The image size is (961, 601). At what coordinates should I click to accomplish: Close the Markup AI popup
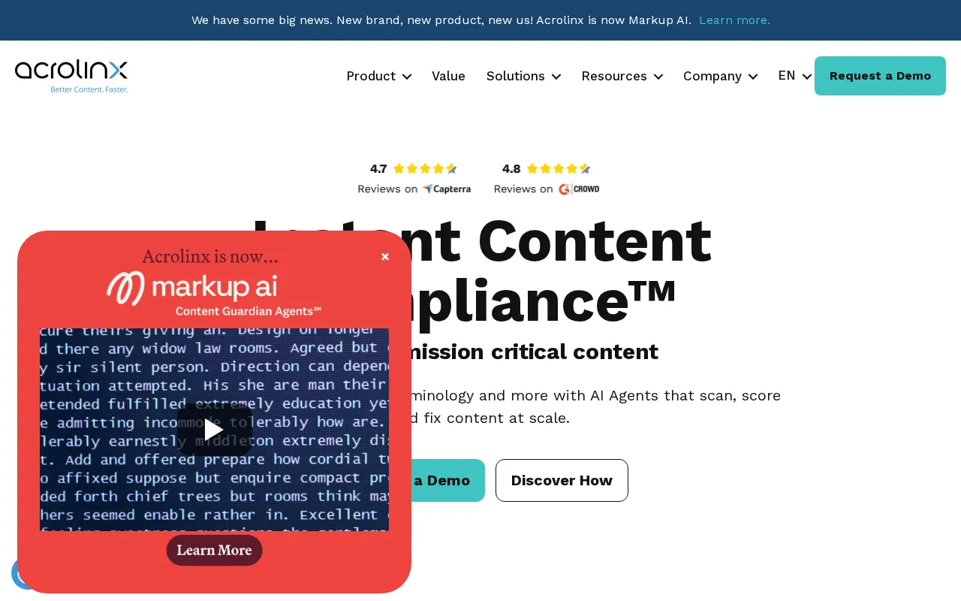(385, 257)
